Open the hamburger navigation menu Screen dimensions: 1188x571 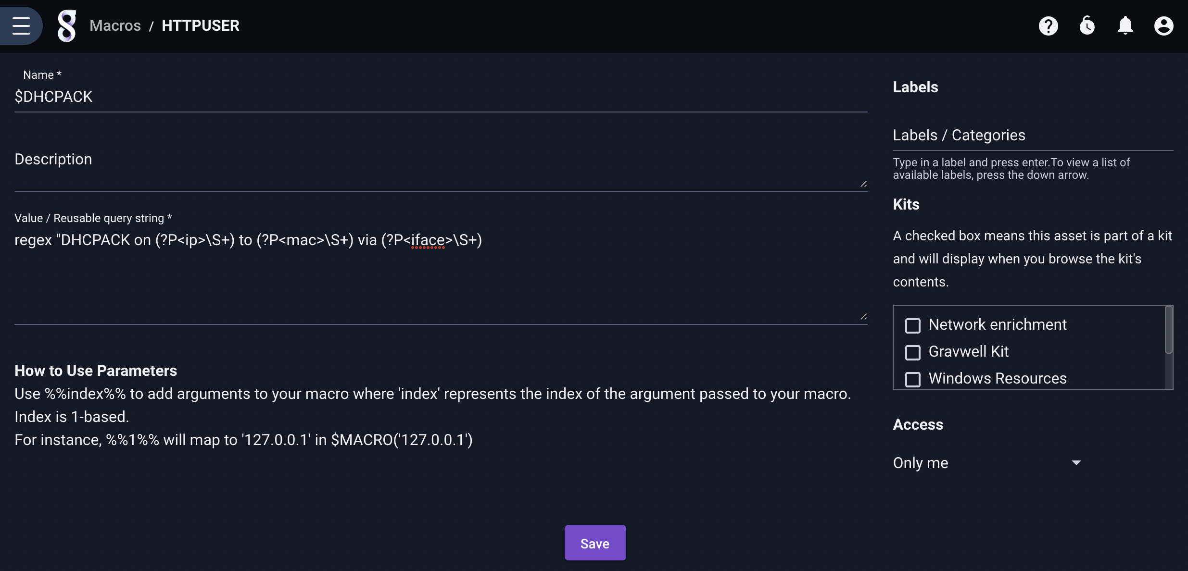point(21,25)
